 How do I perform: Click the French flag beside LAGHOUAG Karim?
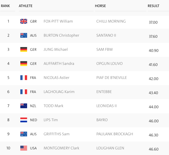click(x=24, y=92)
